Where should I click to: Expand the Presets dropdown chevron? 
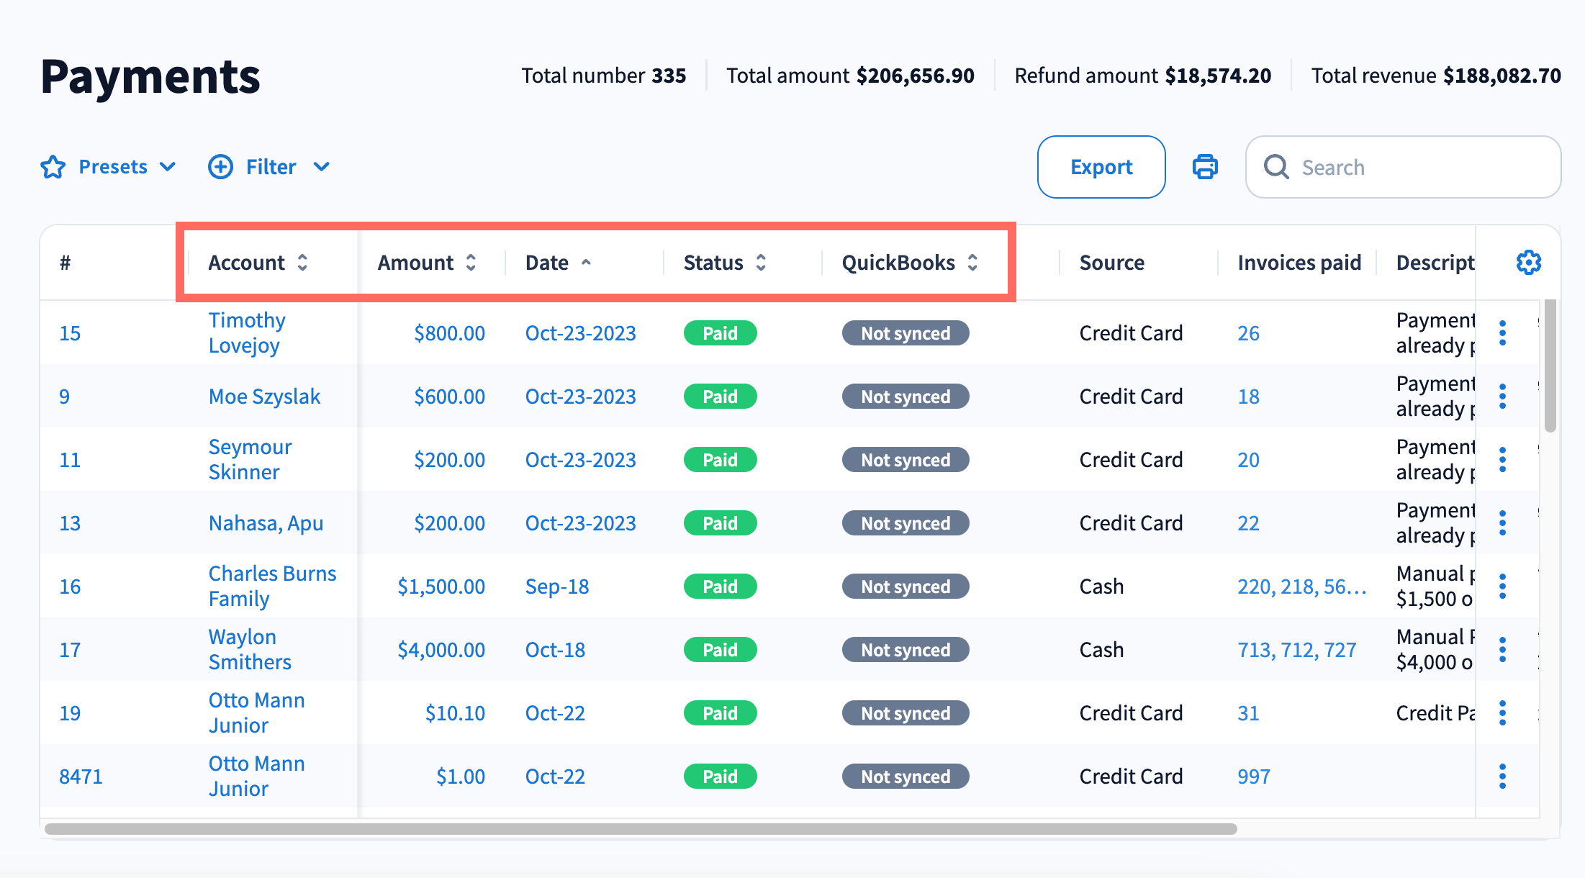coord(168,167)
